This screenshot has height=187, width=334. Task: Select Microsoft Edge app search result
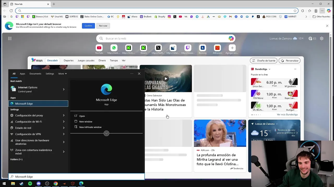tap(38, 104)
